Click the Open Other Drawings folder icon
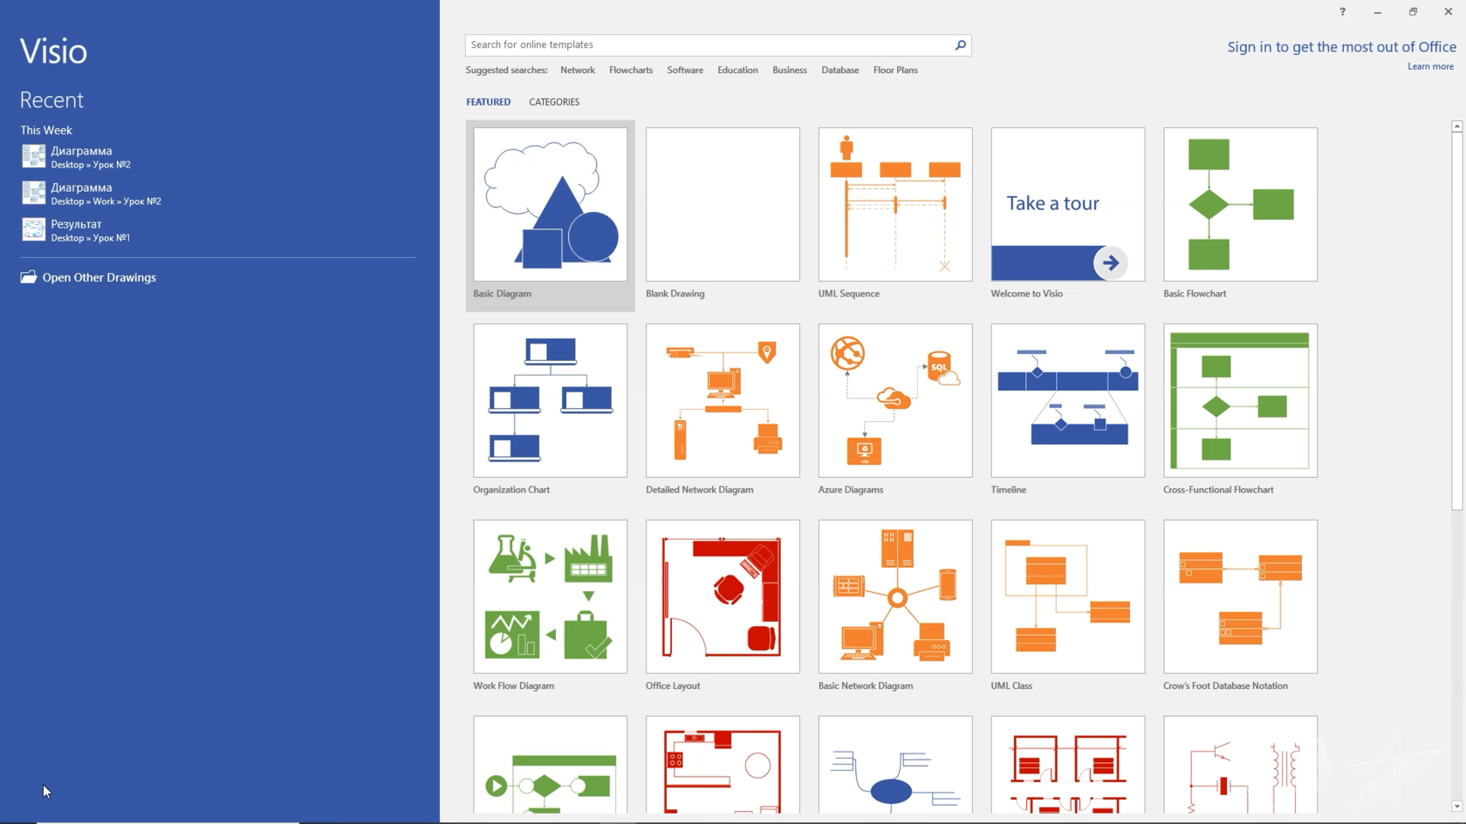1466x824 pixels. (x=29, y=277)
